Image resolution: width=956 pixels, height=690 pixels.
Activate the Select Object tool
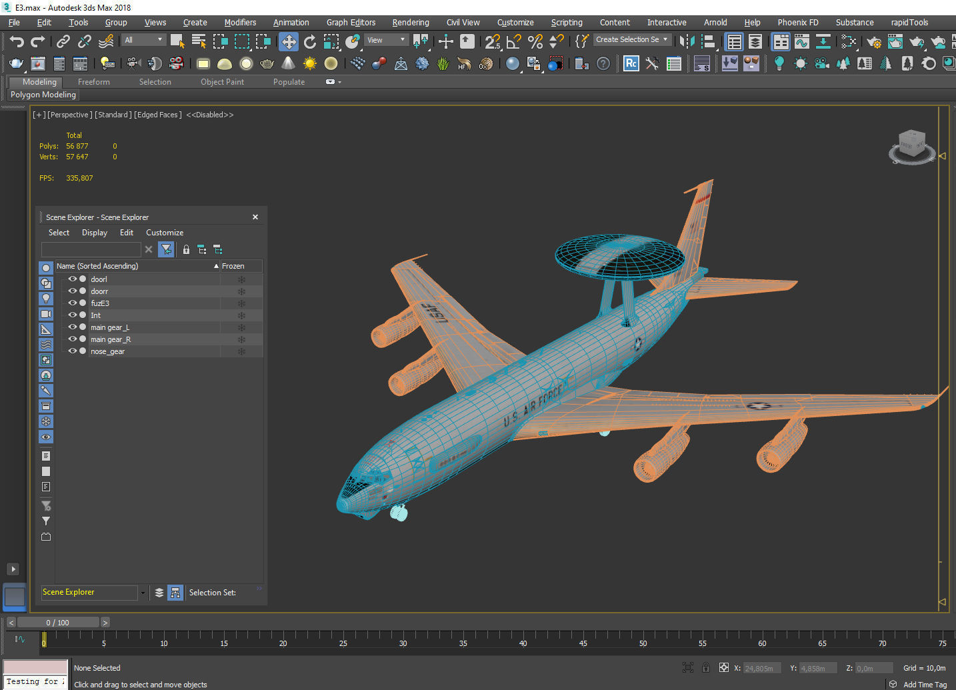177,42
